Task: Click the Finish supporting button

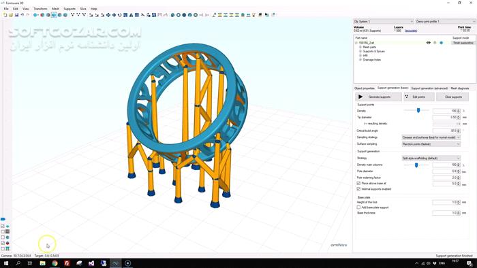Action: click(x=463, y=43)
